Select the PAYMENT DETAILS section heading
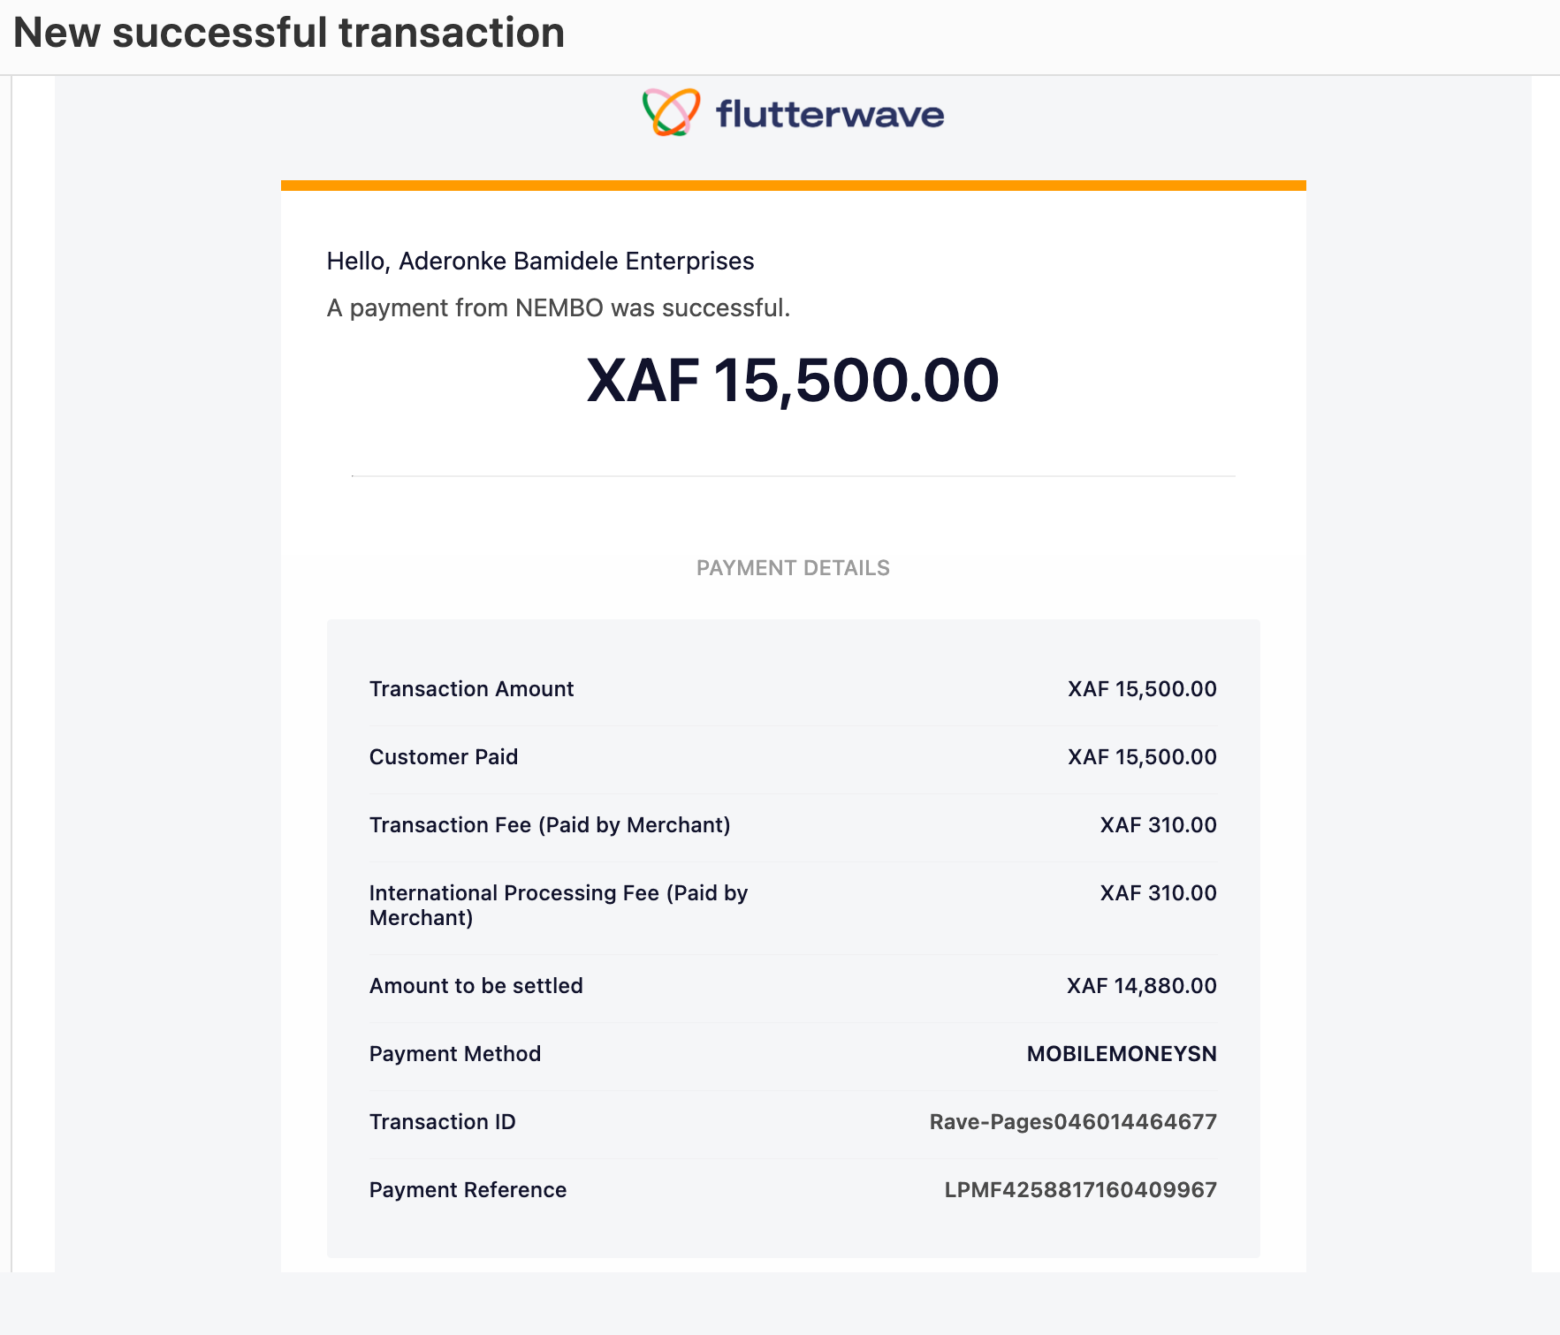The height and width of the screenshot is (1335, 1560). coord(793,568)
